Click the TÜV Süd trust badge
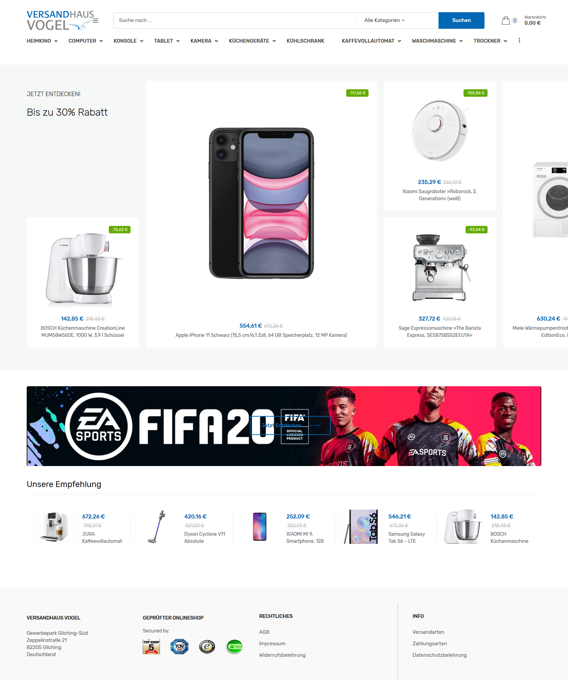The height and width of the screenshot is (695, 568). (179, 647)
